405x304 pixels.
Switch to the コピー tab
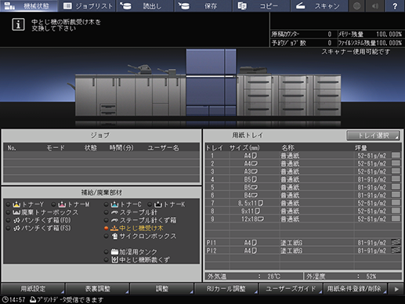261,5
